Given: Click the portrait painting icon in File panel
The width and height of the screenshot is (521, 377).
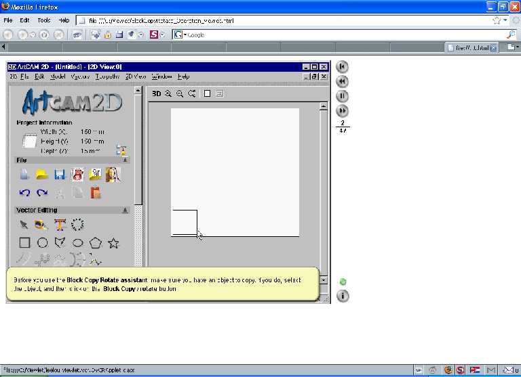Looking at the screenshot, I should click(x=113, y=175).
